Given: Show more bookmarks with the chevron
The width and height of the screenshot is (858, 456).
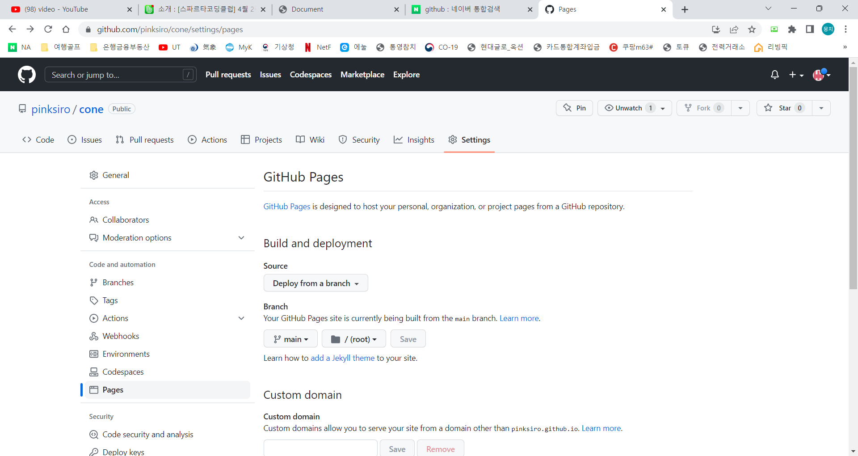Looking at the screenshot, I should point(845,47).
